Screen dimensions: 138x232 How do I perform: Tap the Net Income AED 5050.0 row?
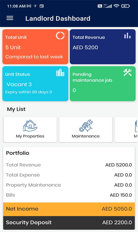point(69,209)
